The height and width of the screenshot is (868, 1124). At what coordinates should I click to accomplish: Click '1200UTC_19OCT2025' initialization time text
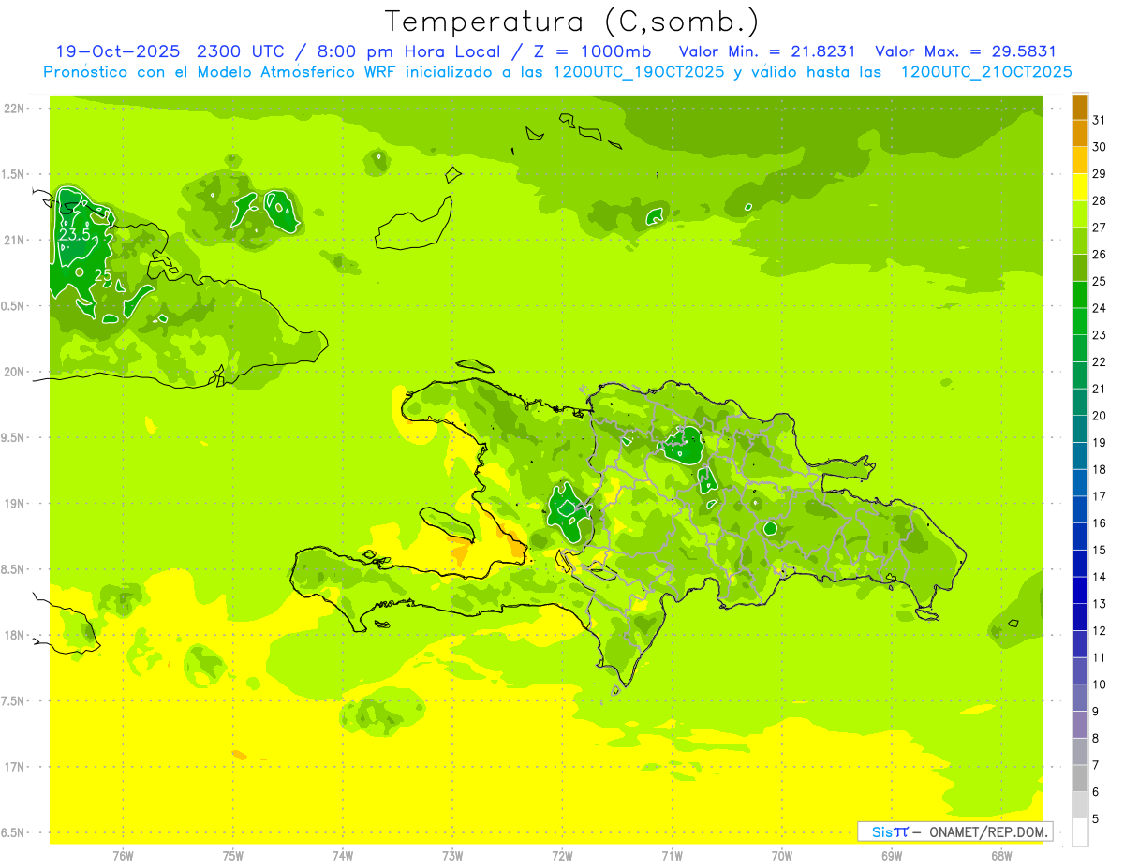(639, 72)
